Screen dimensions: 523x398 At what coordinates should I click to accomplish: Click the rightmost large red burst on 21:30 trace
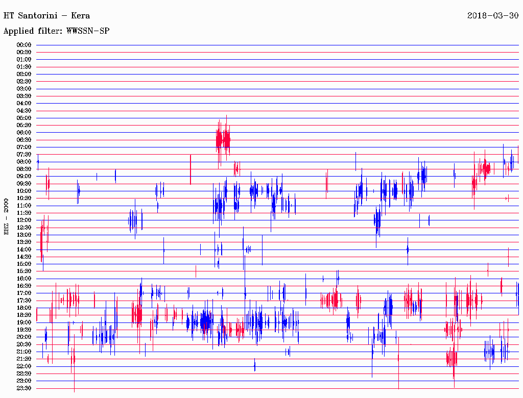(451, 358)
